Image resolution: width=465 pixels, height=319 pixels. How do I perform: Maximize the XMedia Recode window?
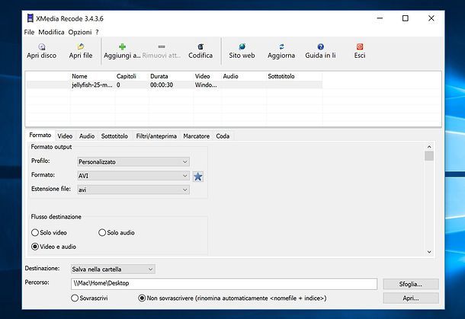[x=405, y=18]
